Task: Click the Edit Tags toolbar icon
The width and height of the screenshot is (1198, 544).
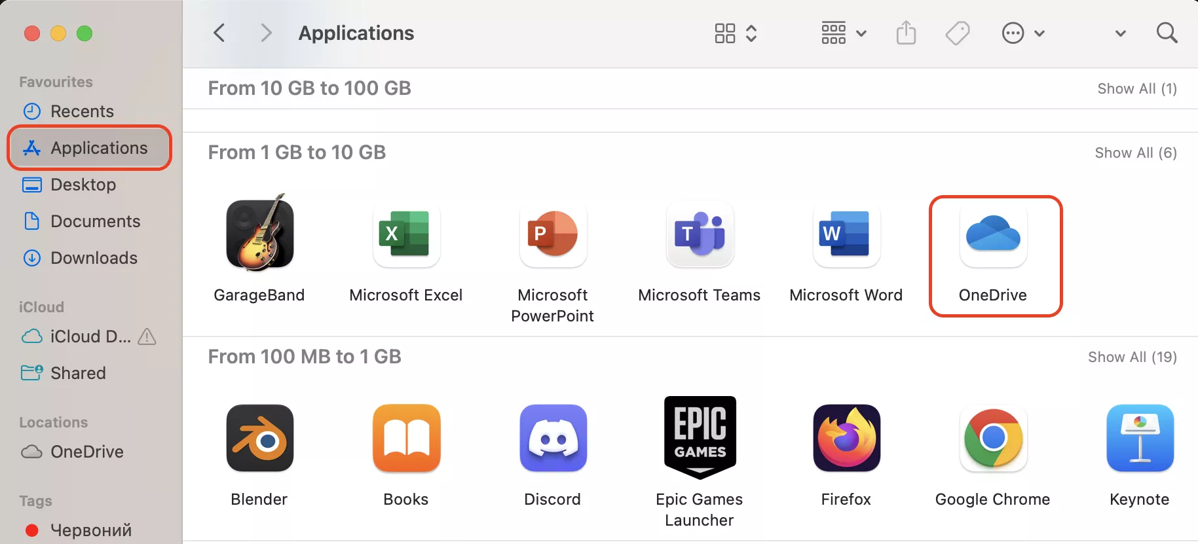Action: [x=957, y=33]
